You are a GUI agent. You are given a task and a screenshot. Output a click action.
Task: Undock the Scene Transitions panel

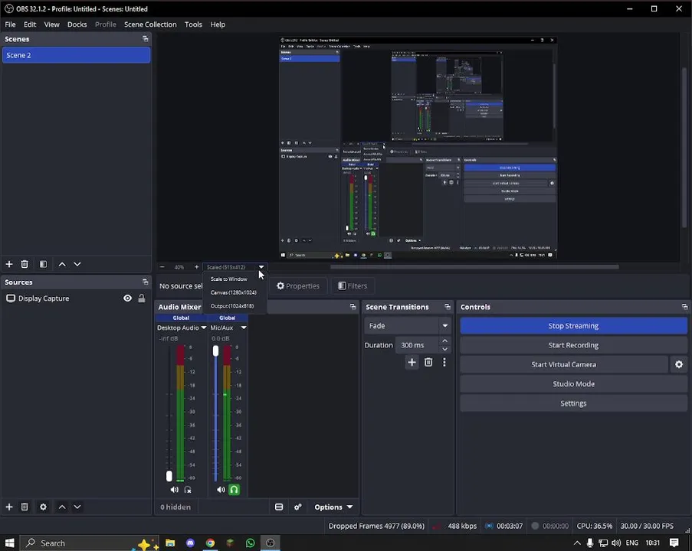(448, 307)
